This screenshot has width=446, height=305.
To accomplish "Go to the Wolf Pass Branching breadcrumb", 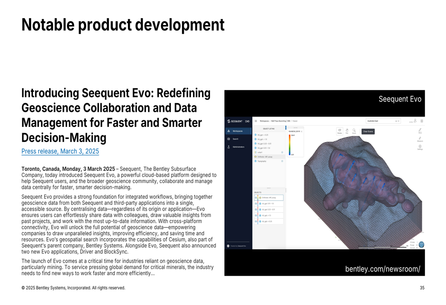I will coord(281,121).
